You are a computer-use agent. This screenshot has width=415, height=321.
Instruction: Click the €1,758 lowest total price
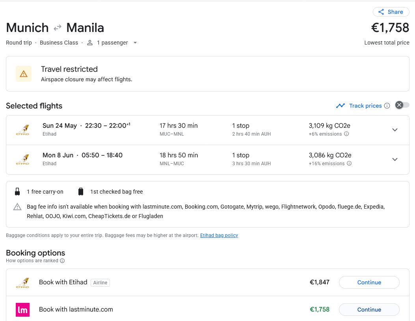point(390,28)
